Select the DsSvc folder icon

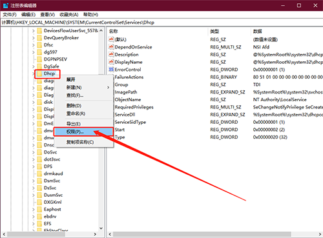tap(39, 188)
